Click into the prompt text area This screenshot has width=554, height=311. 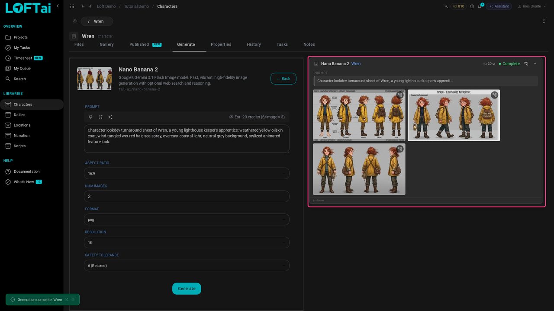[x=187, y=139]
